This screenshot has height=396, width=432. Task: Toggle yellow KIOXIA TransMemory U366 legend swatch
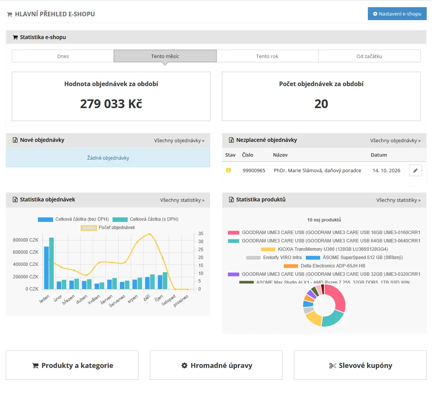coord(268,249)
